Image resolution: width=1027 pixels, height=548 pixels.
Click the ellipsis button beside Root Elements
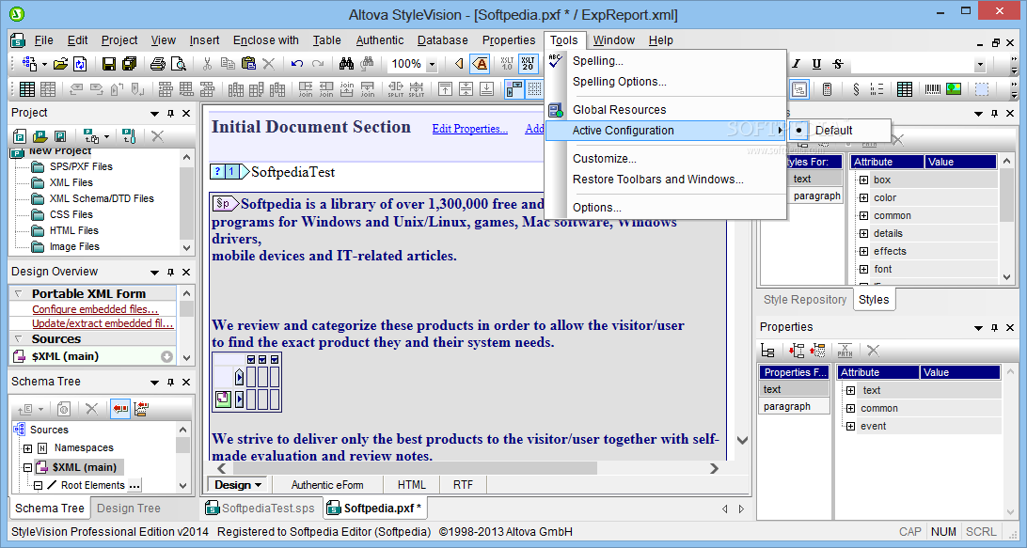pos(134,486)
